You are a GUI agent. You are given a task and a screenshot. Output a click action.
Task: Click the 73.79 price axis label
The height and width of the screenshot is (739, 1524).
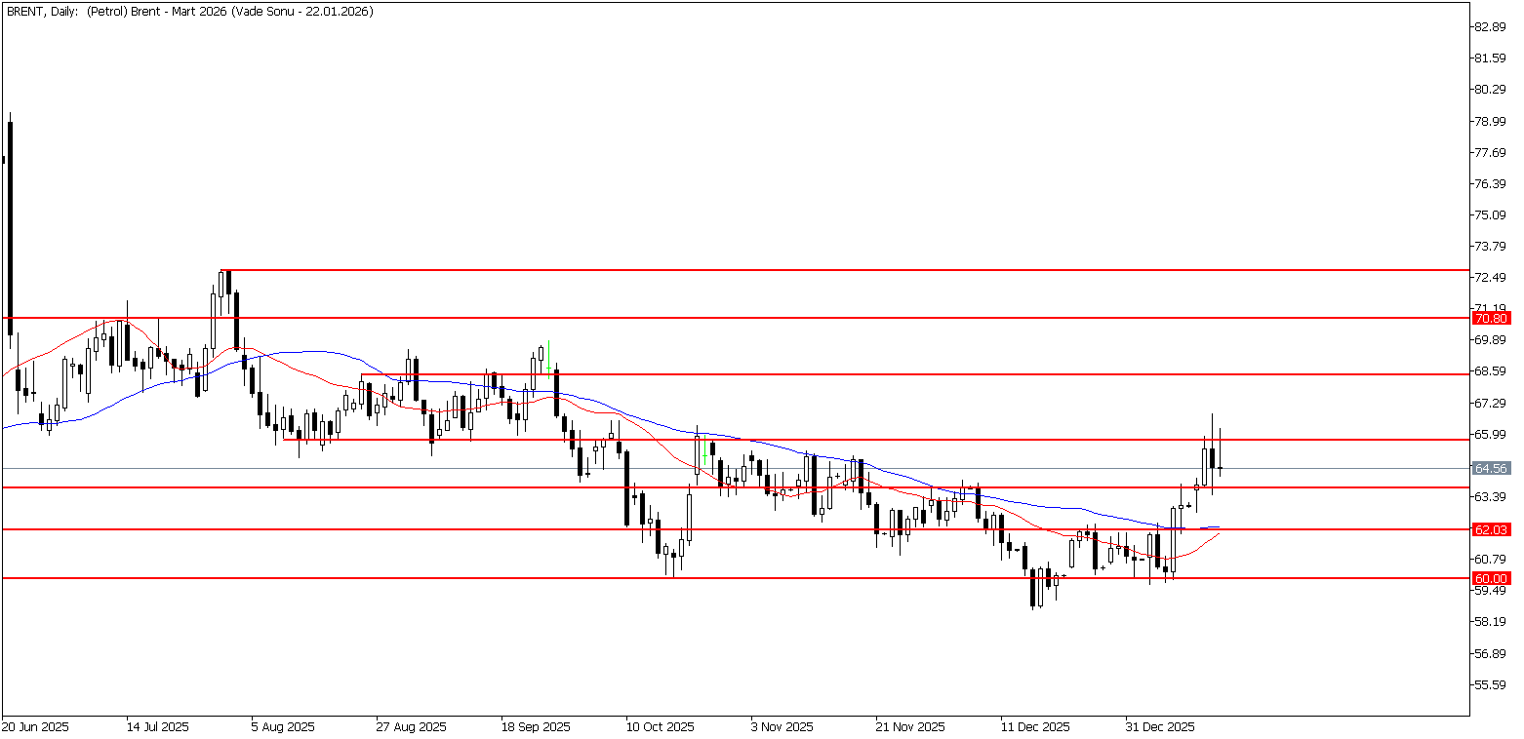[x=1492, y=246]
